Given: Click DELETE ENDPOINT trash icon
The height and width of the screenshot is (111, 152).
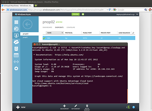Looking at the screenshot, I should (87, 106).
